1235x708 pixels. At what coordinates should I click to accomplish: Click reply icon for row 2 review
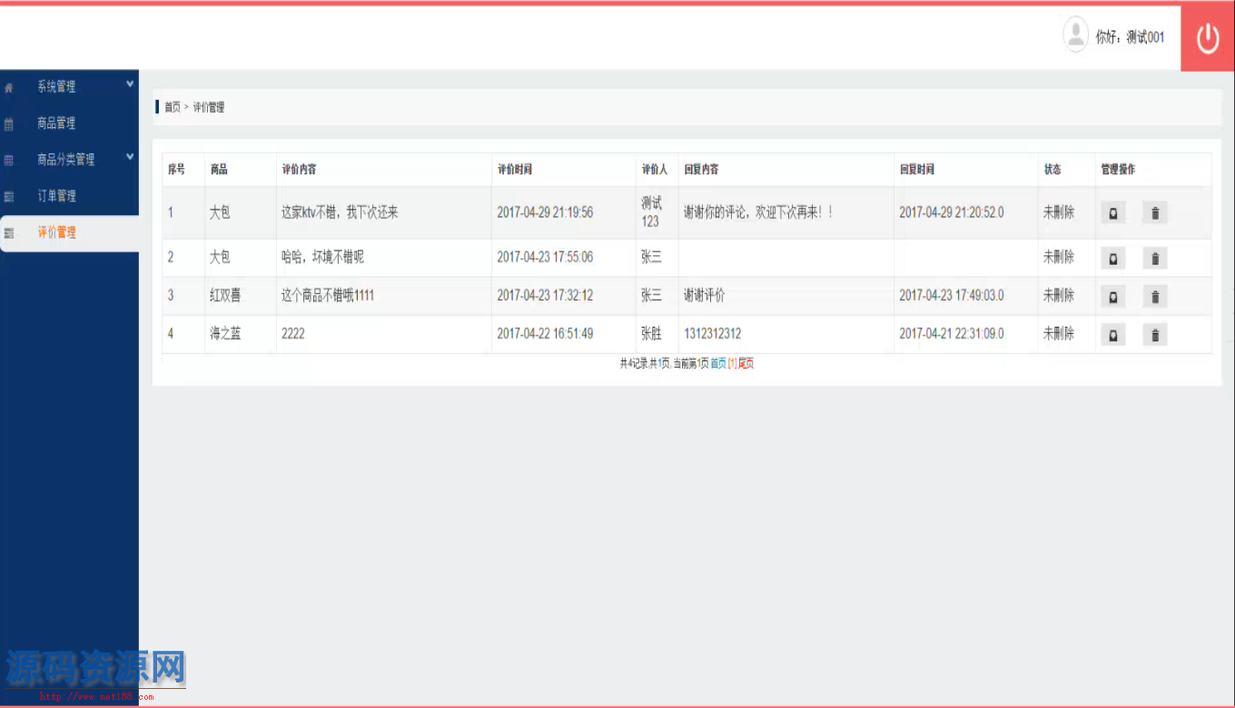[x=1112, y=259]
